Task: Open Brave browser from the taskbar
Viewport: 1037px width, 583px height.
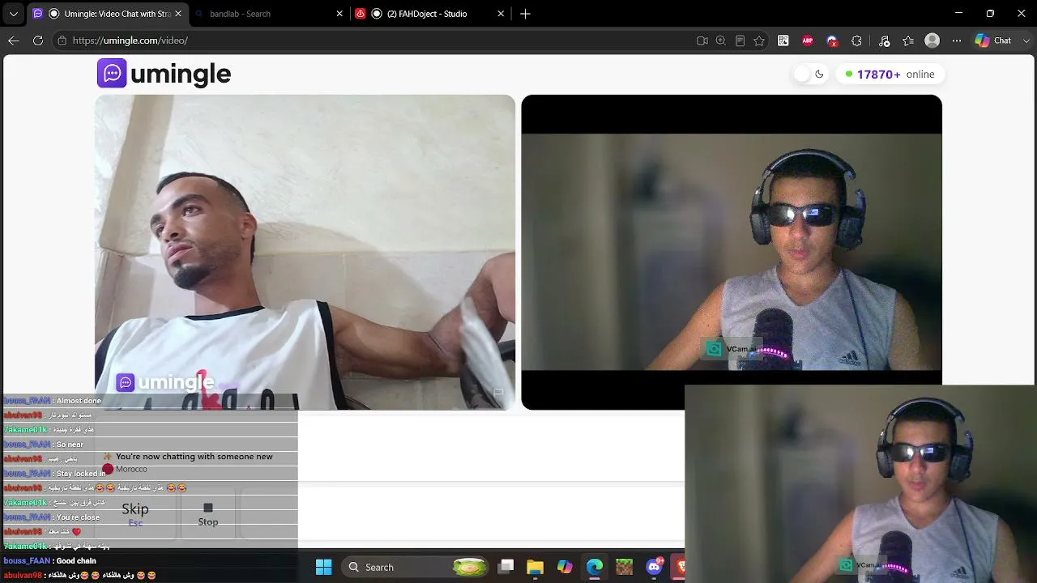Action: [x=680, y=567]
